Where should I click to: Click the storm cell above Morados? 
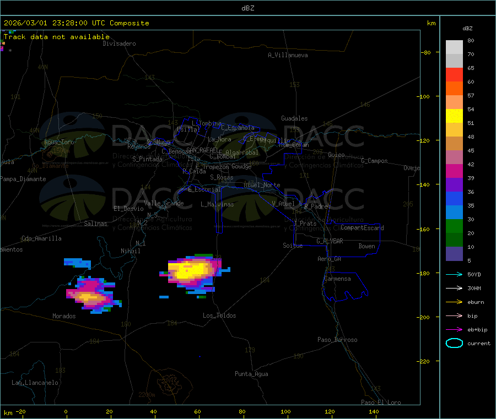[93, 295]
